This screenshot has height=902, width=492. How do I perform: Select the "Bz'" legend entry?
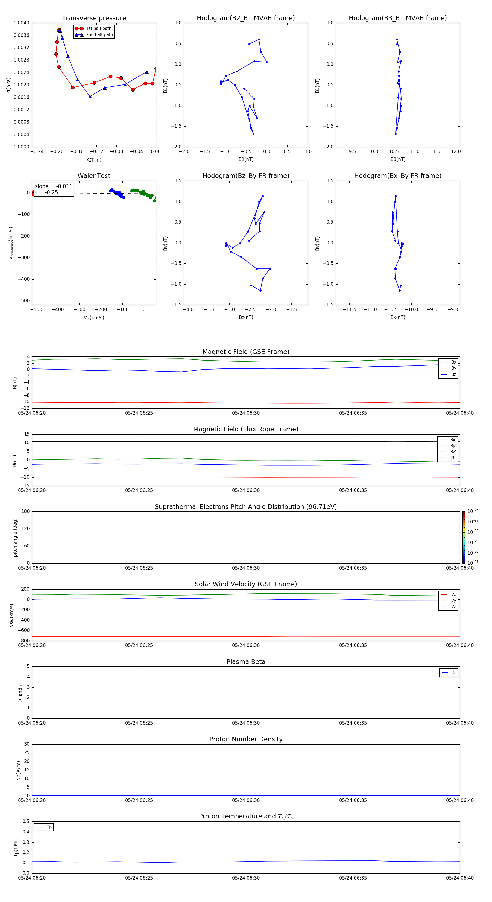pyautogui.click(x=448, y=452)
